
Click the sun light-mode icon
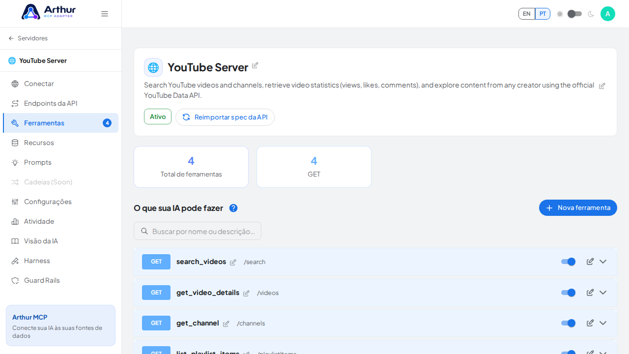[x=560, y=14]
